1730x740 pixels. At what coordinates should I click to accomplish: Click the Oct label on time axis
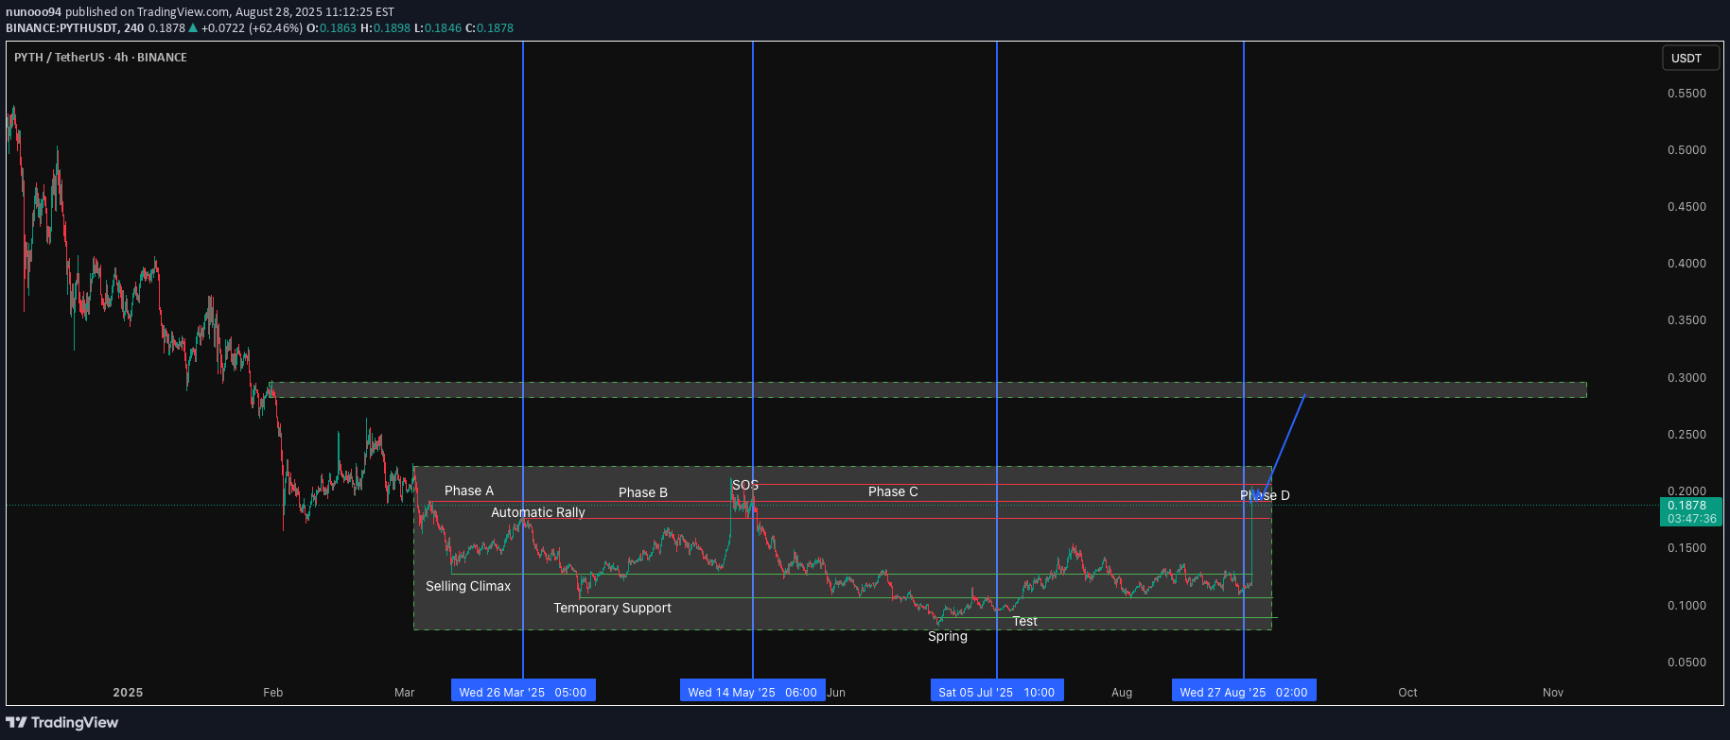click(x=1407, y=693)
